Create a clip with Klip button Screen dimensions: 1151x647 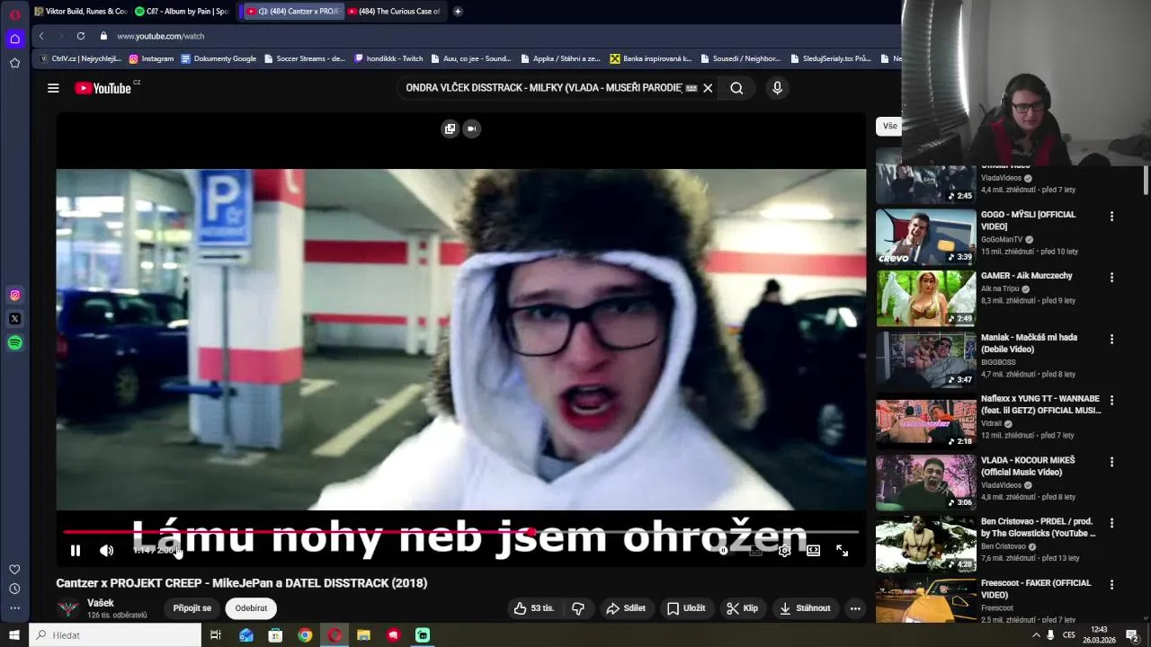[x=743, y=608]
